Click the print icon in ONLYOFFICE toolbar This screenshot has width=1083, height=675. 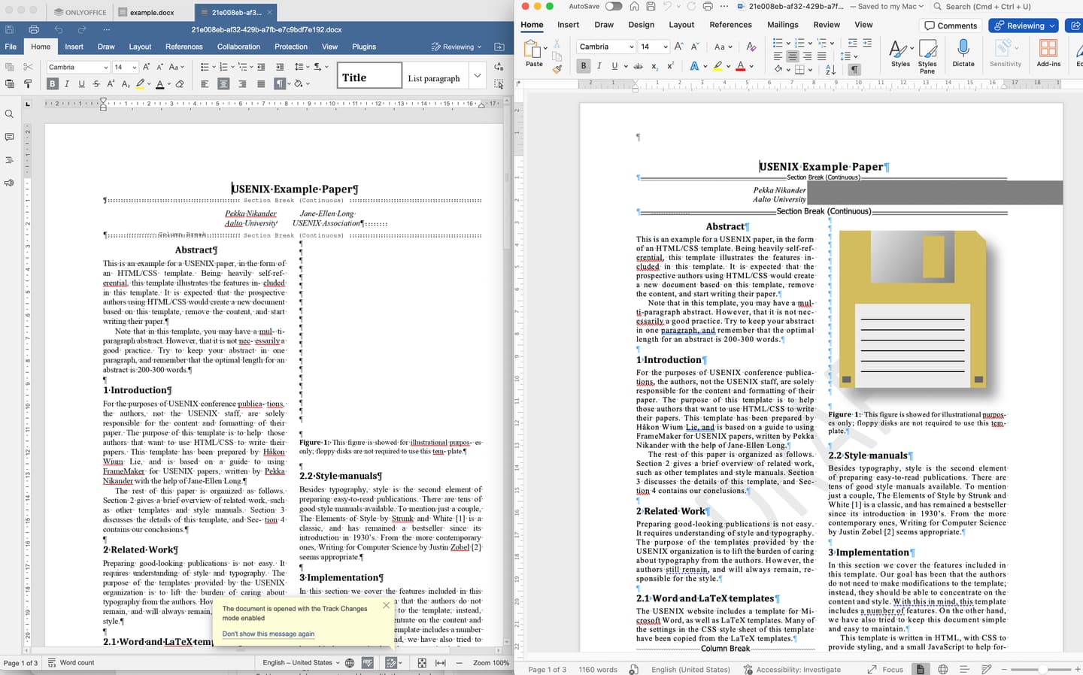coord(34,29)
